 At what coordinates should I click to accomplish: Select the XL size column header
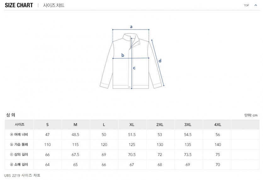[x=132, y=125]
